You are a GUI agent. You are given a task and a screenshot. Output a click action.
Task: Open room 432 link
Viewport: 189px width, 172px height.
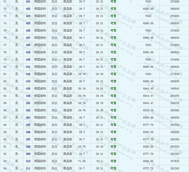28,74
